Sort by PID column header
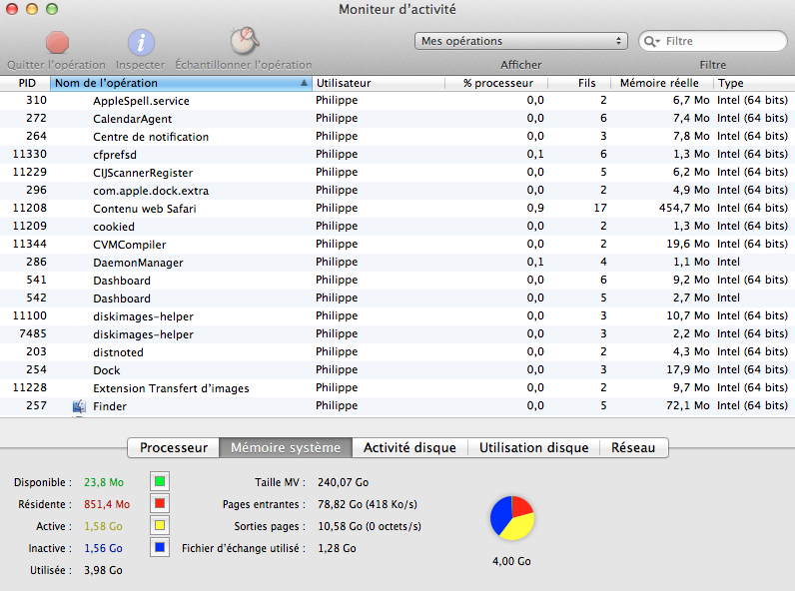 [25, 83]
